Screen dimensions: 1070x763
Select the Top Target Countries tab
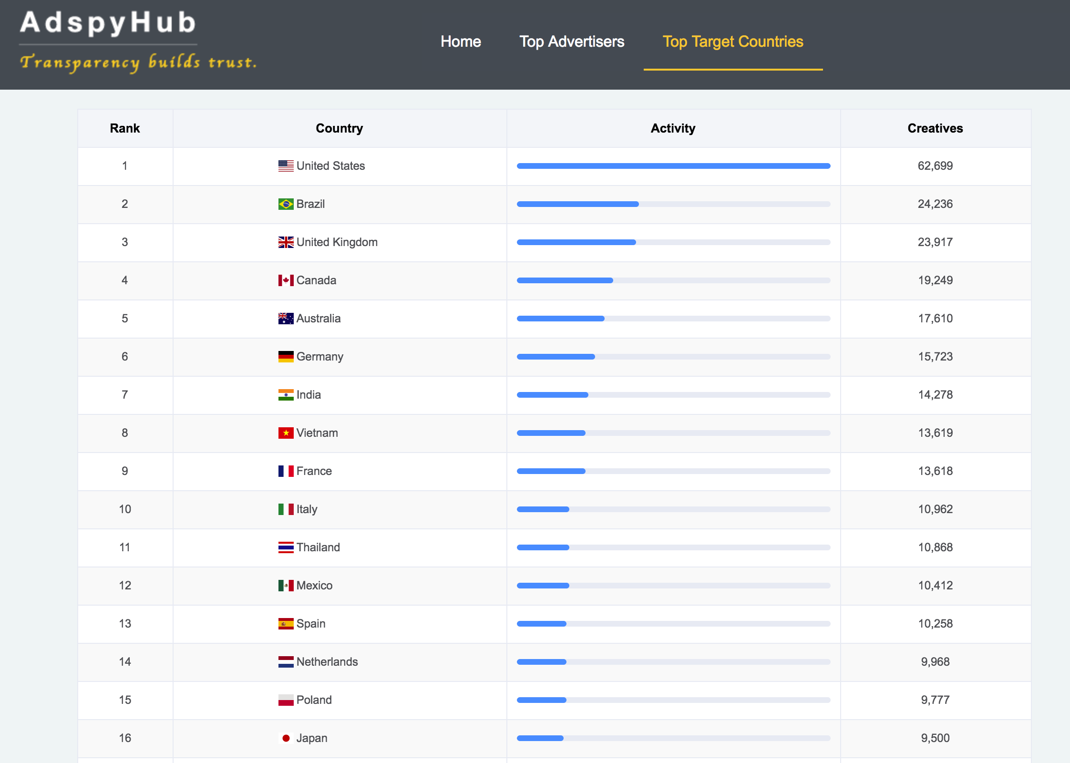pos(733,41)
